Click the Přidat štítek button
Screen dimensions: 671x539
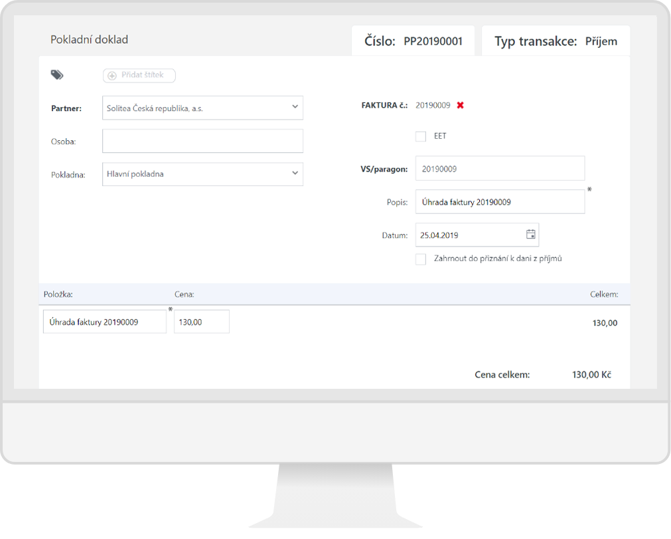point(139,76)
